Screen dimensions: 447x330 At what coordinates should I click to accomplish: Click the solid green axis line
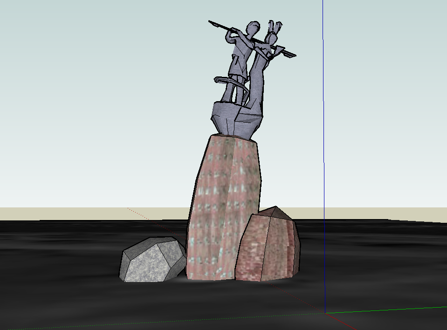click(x=386, y=310)
